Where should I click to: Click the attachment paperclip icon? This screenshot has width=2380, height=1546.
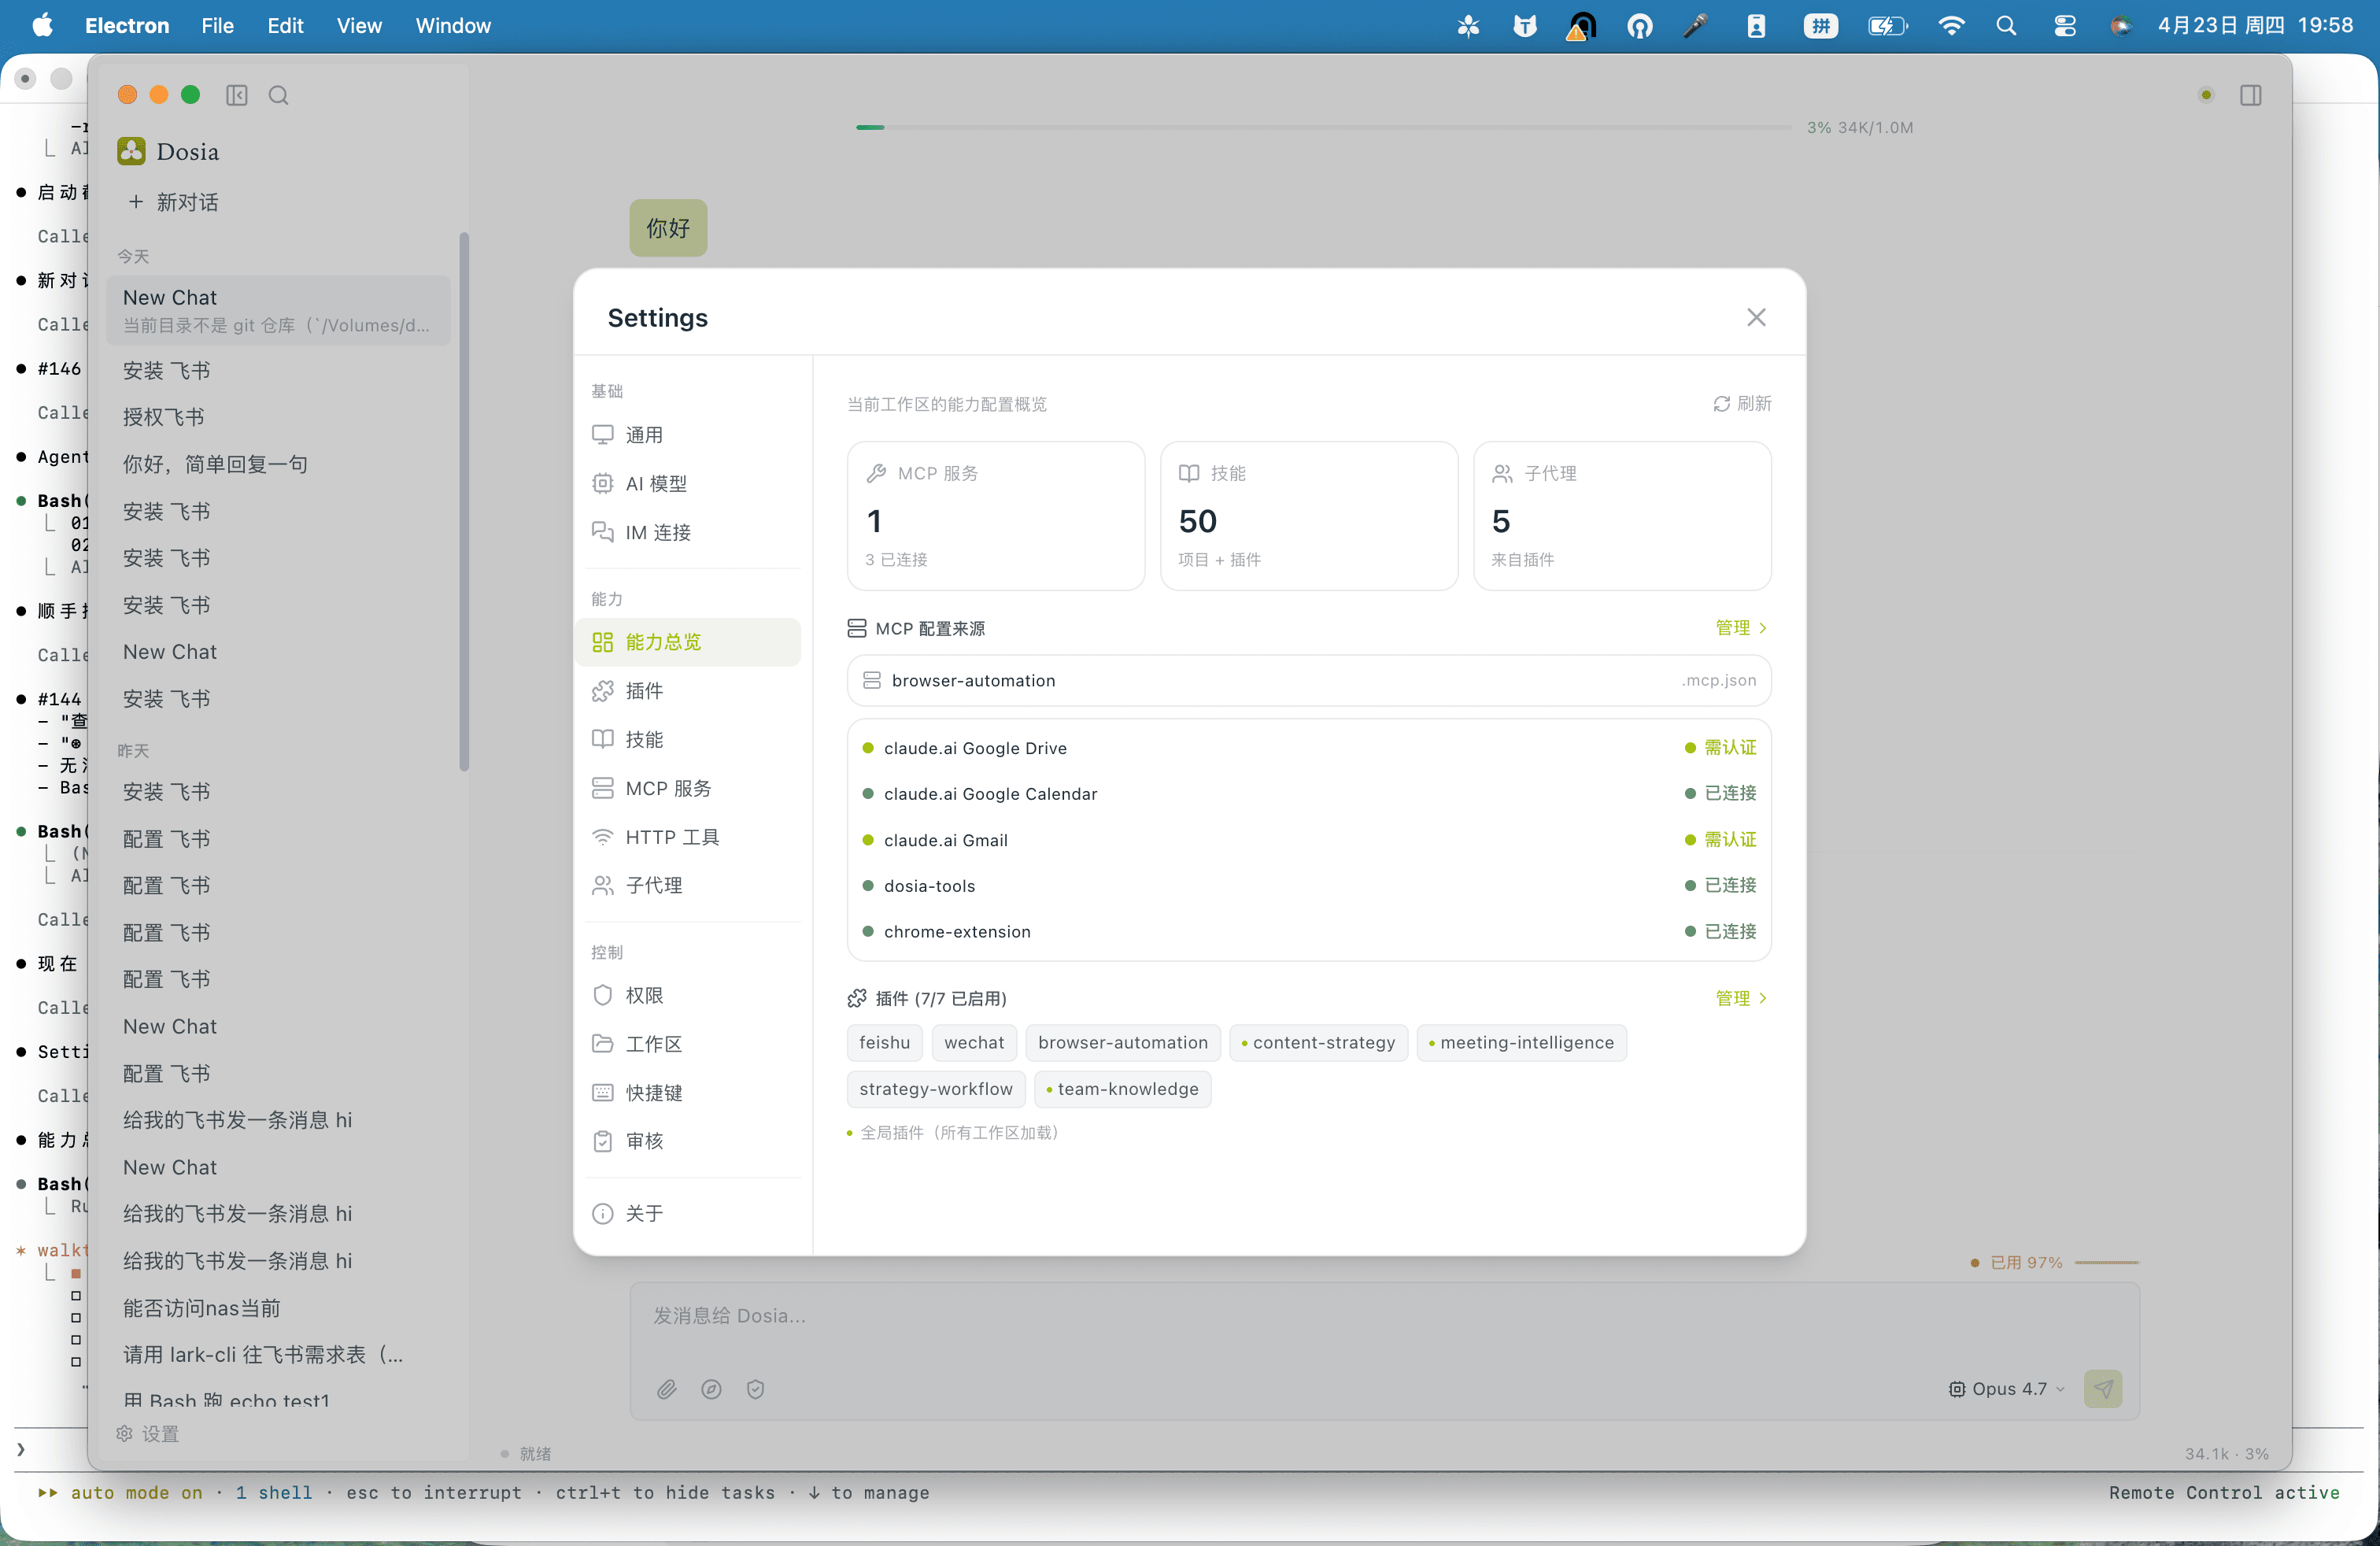[x=667, y=1389]
